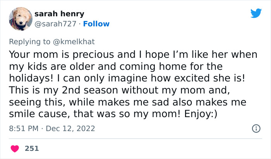271x159 pixels.
Task: Follow the @sarah727 account
Action: [97, 24]
